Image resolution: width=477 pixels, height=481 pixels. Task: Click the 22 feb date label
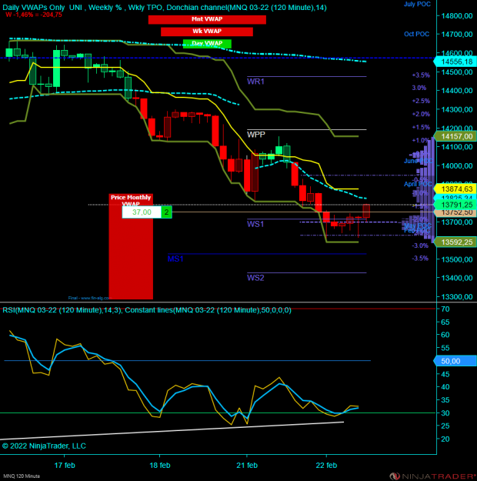tap(326, 465)
